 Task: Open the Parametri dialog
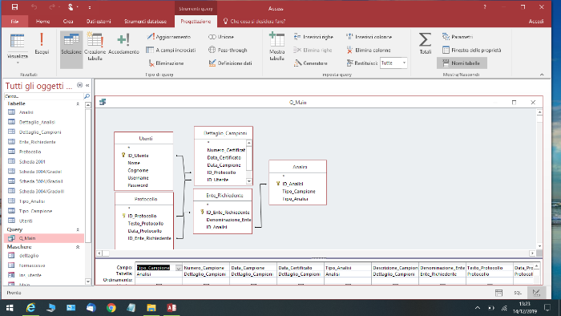(x=458, y=37)
